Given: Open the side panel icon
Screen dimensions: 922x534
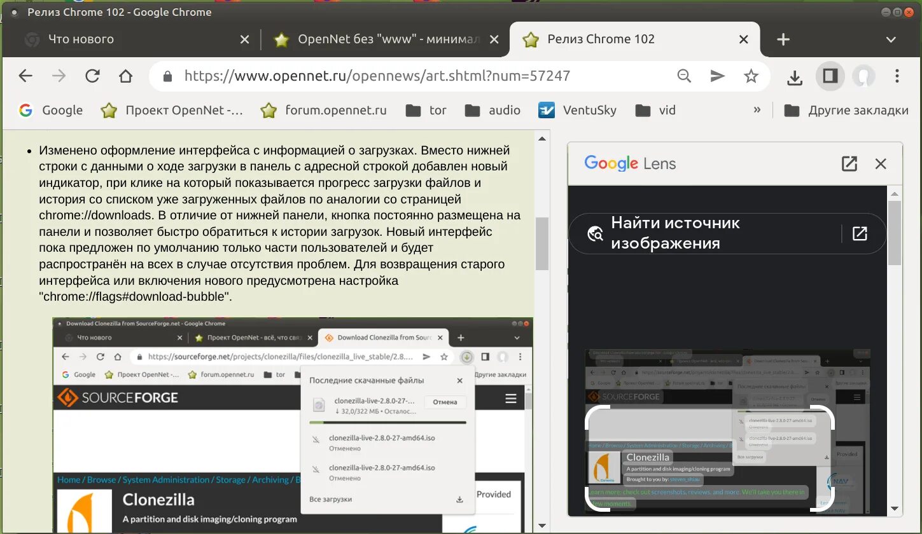Looking at the screenshot, I should [830, 76].
